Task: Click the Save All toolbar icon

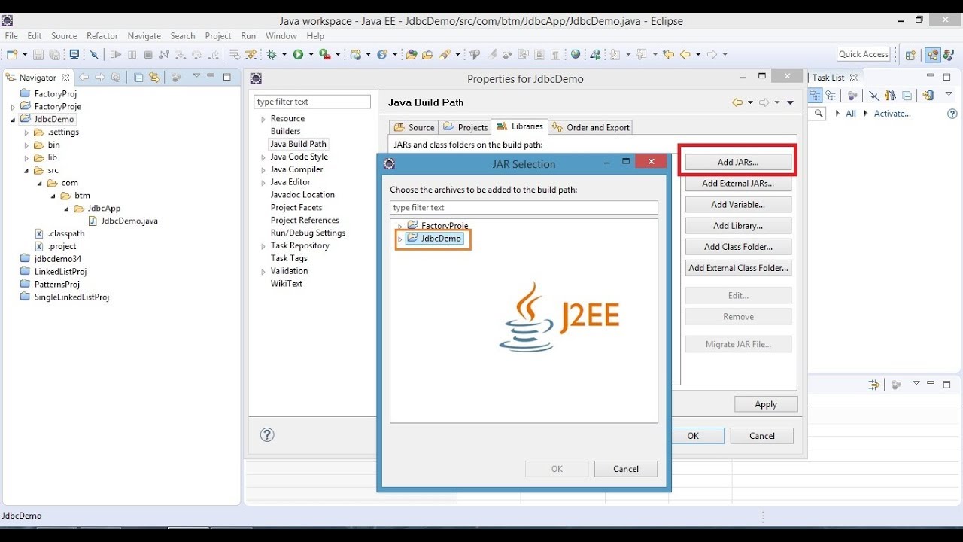Action: (54, 54)
